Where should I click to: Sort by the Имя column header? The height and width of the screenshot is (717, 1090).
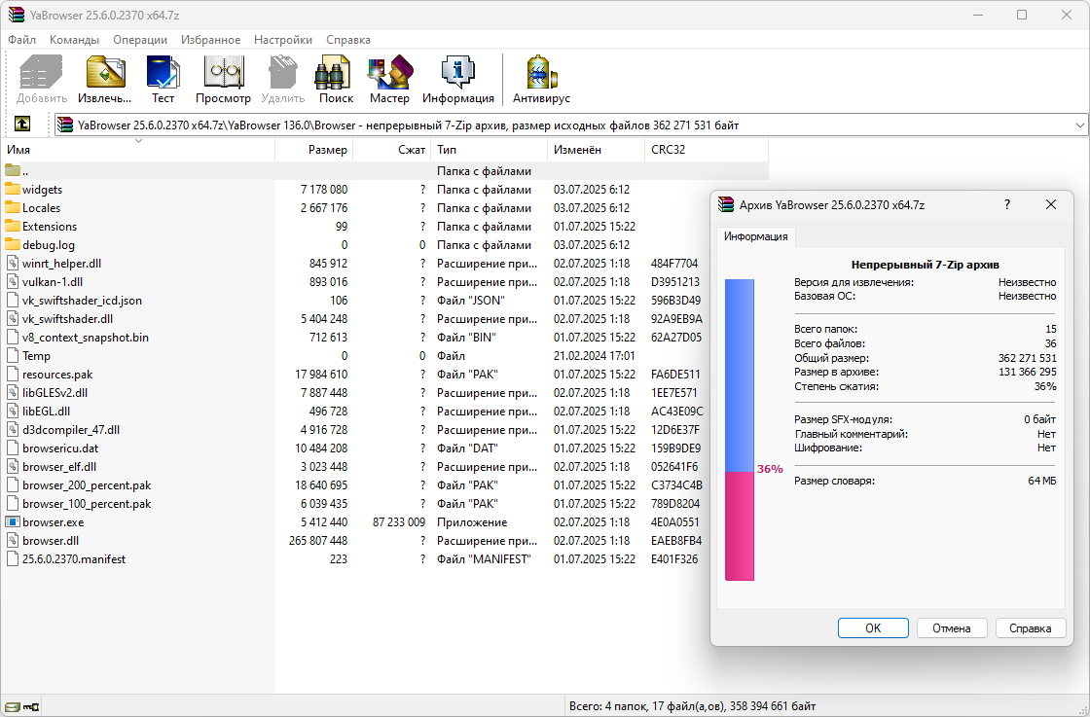coord(137,150)
